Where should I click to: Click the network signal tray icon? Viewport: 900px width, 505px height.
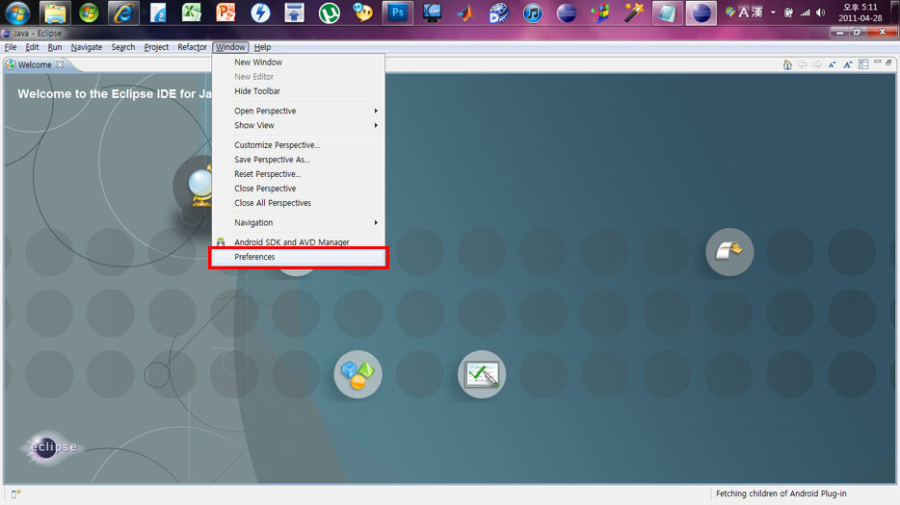coord(806,13)
